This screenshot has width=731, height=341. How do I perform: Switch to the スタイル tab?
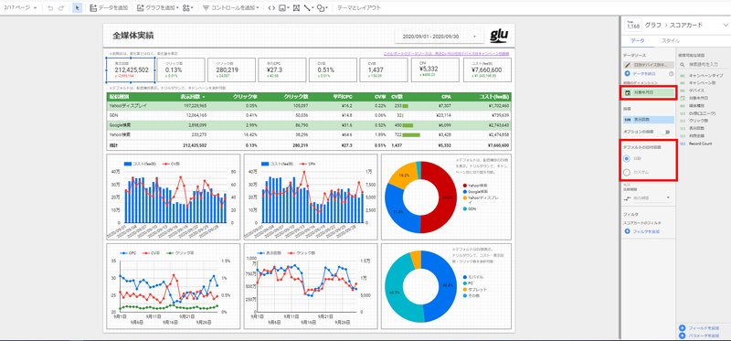pyautogui.click(x=671, y=41)
